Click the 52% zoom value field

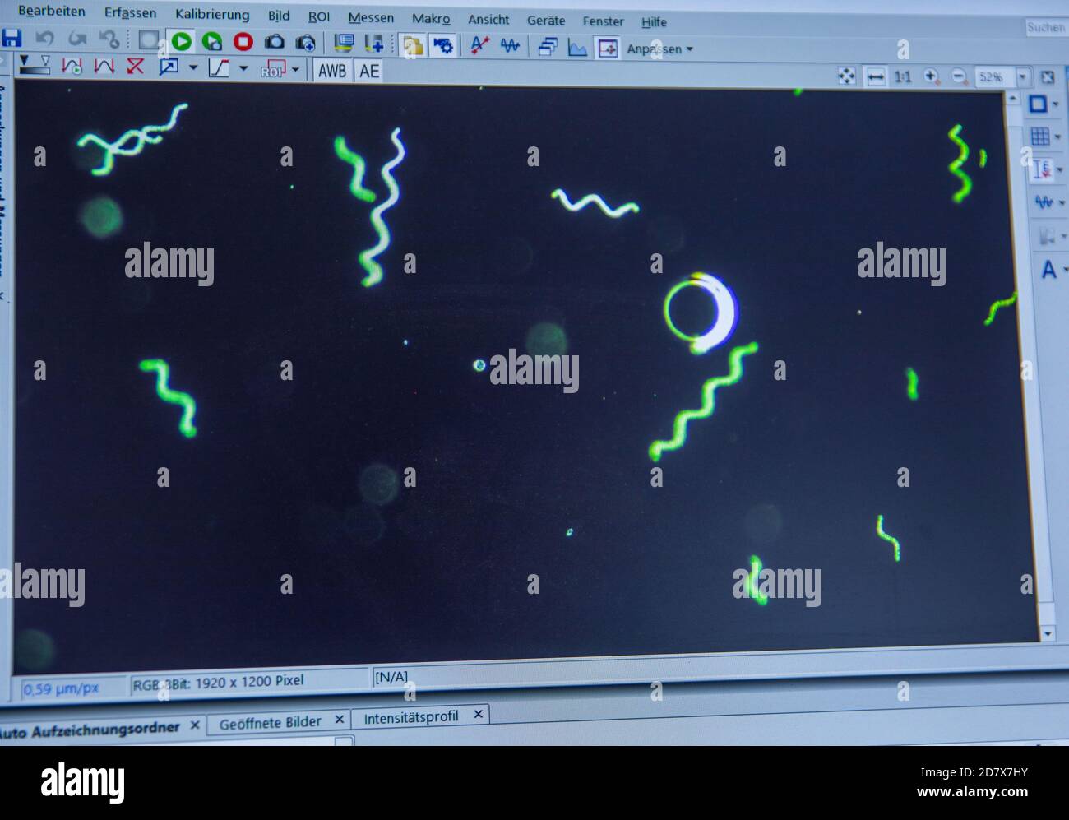(x=994, y=77)
